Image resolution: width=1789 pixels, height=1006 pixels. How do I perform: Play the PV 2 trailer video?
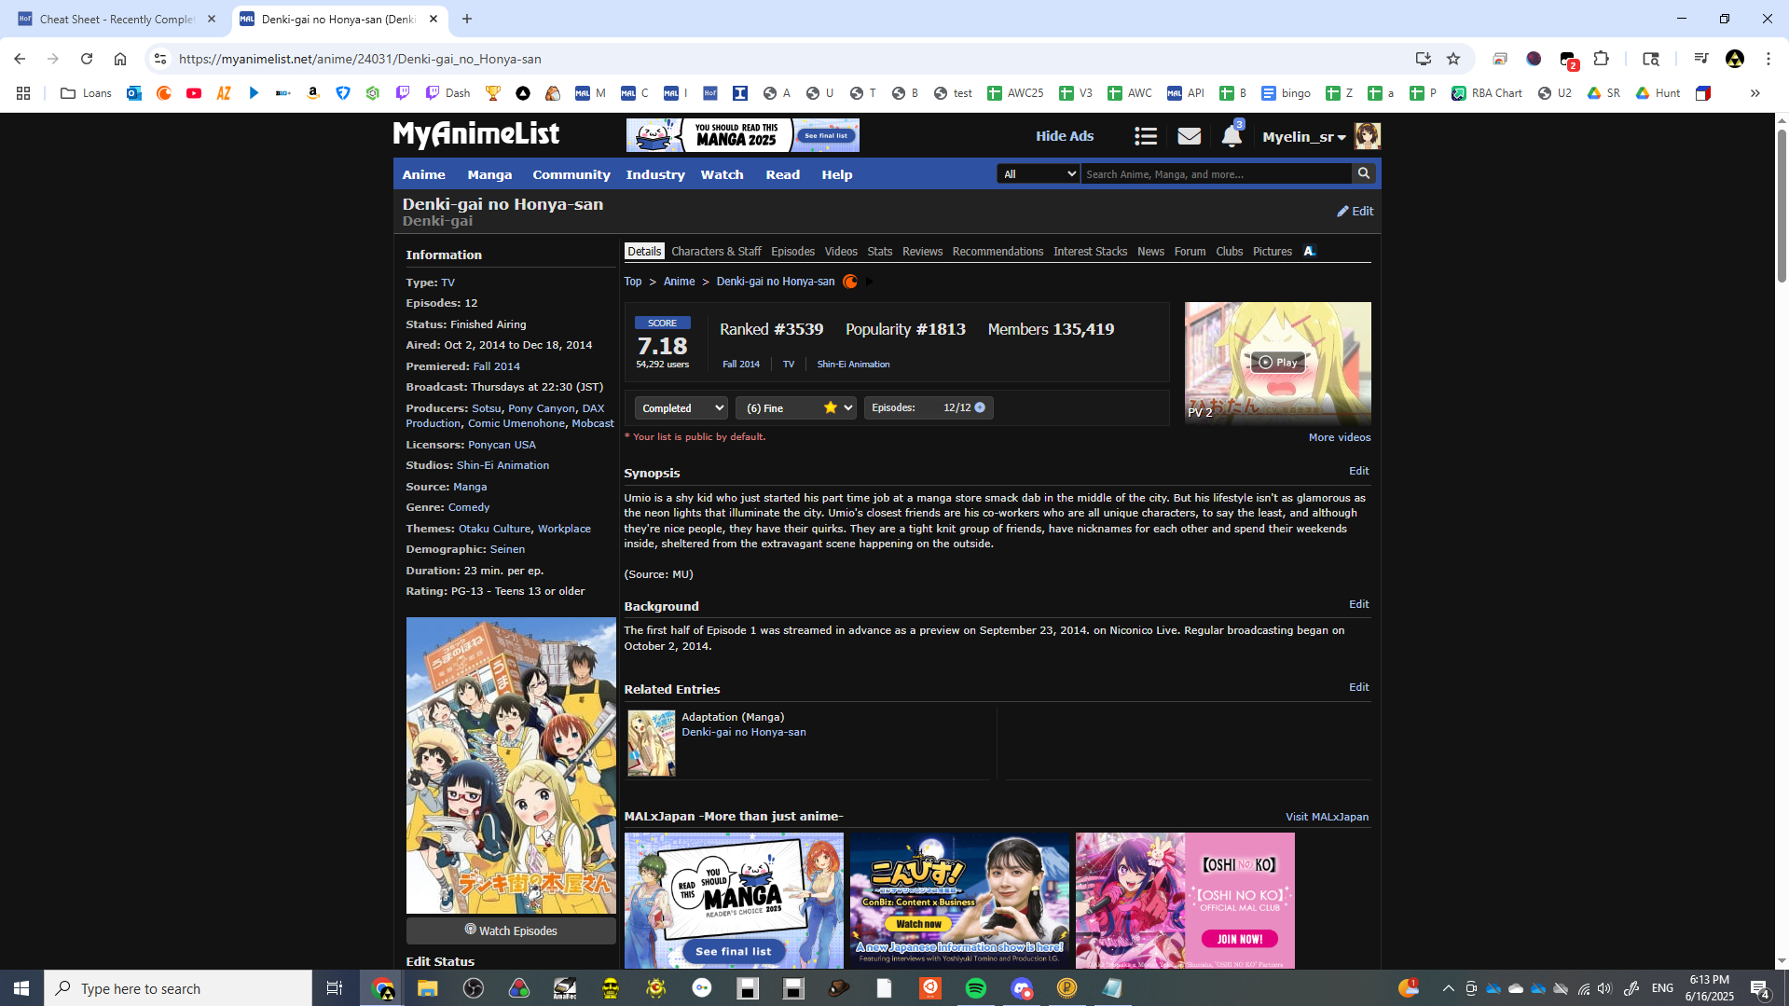point(1277,362)
